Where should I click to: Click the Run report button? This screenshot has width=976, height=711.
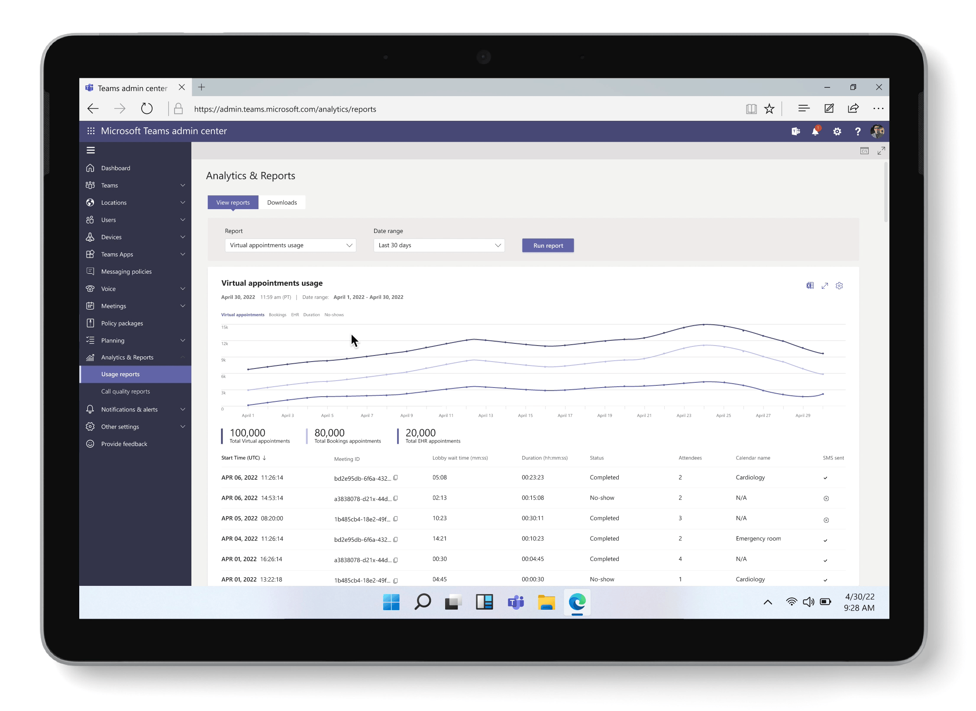(x=548, y=245)
